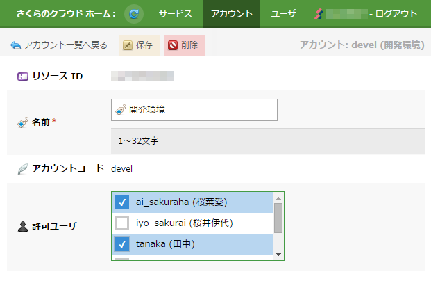Image resolution: width=431 pixels, height=281 pixels.
Task: Click the tag icon beside 名前 label
Action: coord(22,122)
